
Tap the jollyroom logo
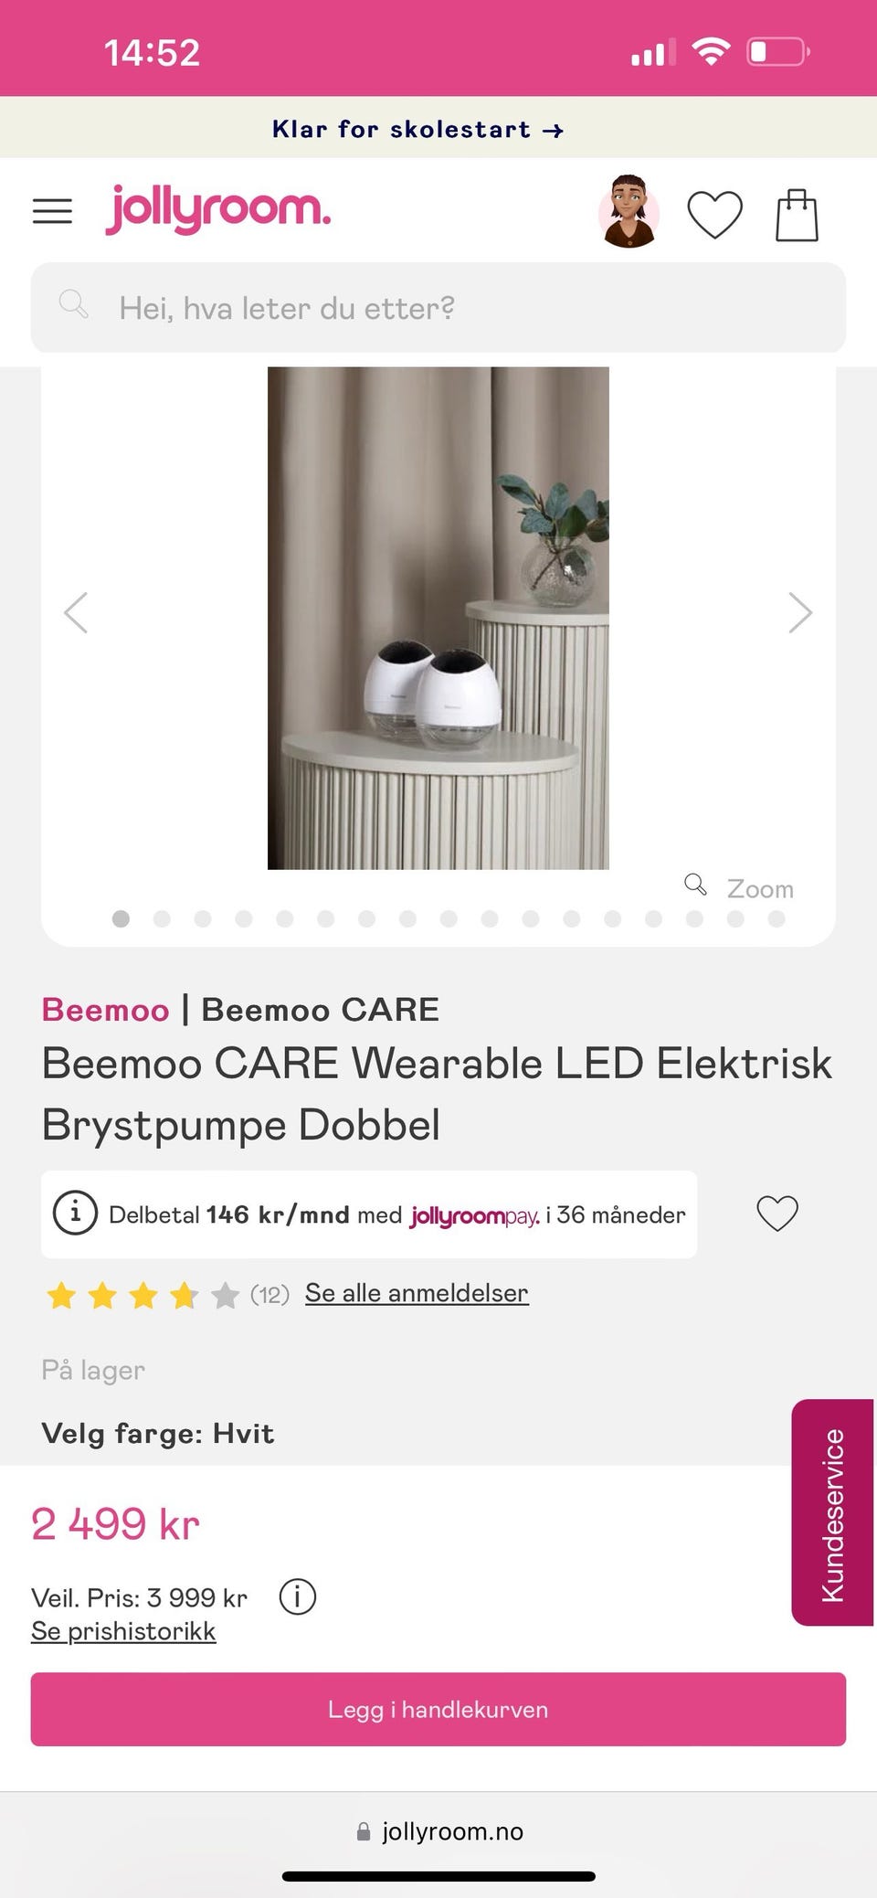(217, 209)
